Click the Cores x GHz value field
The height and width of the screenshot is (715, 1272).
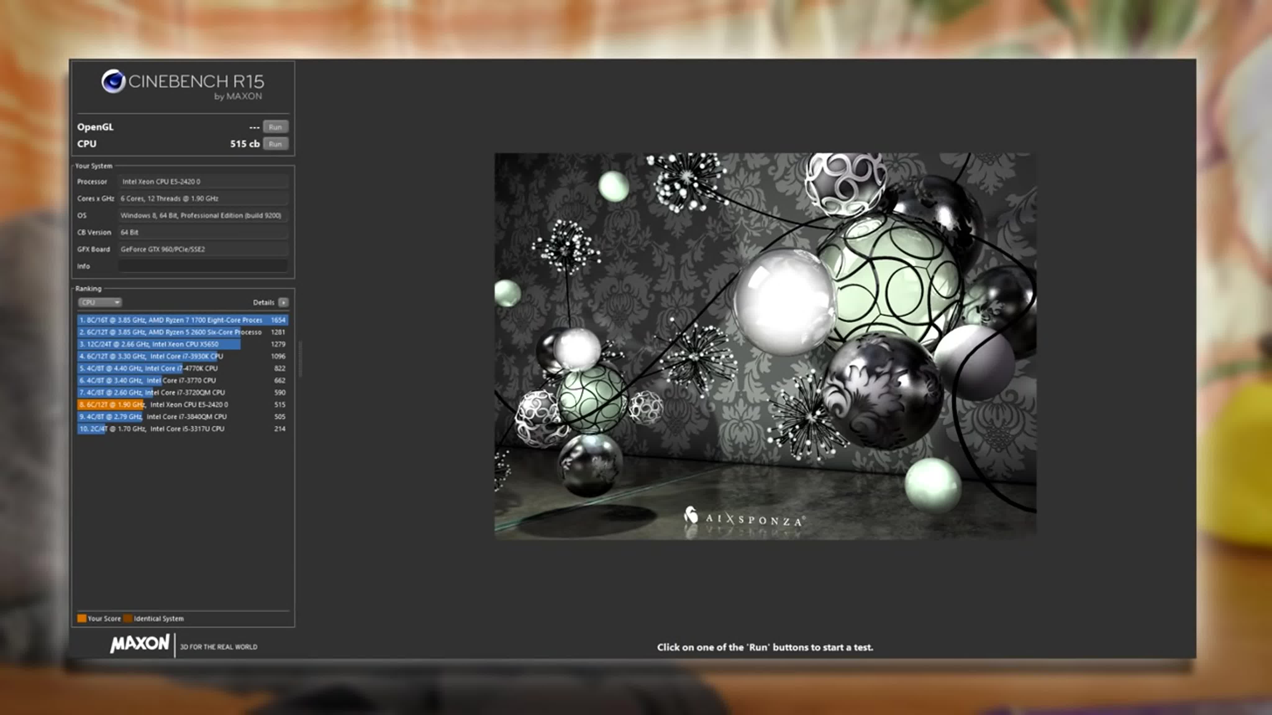tap(203, 198)
